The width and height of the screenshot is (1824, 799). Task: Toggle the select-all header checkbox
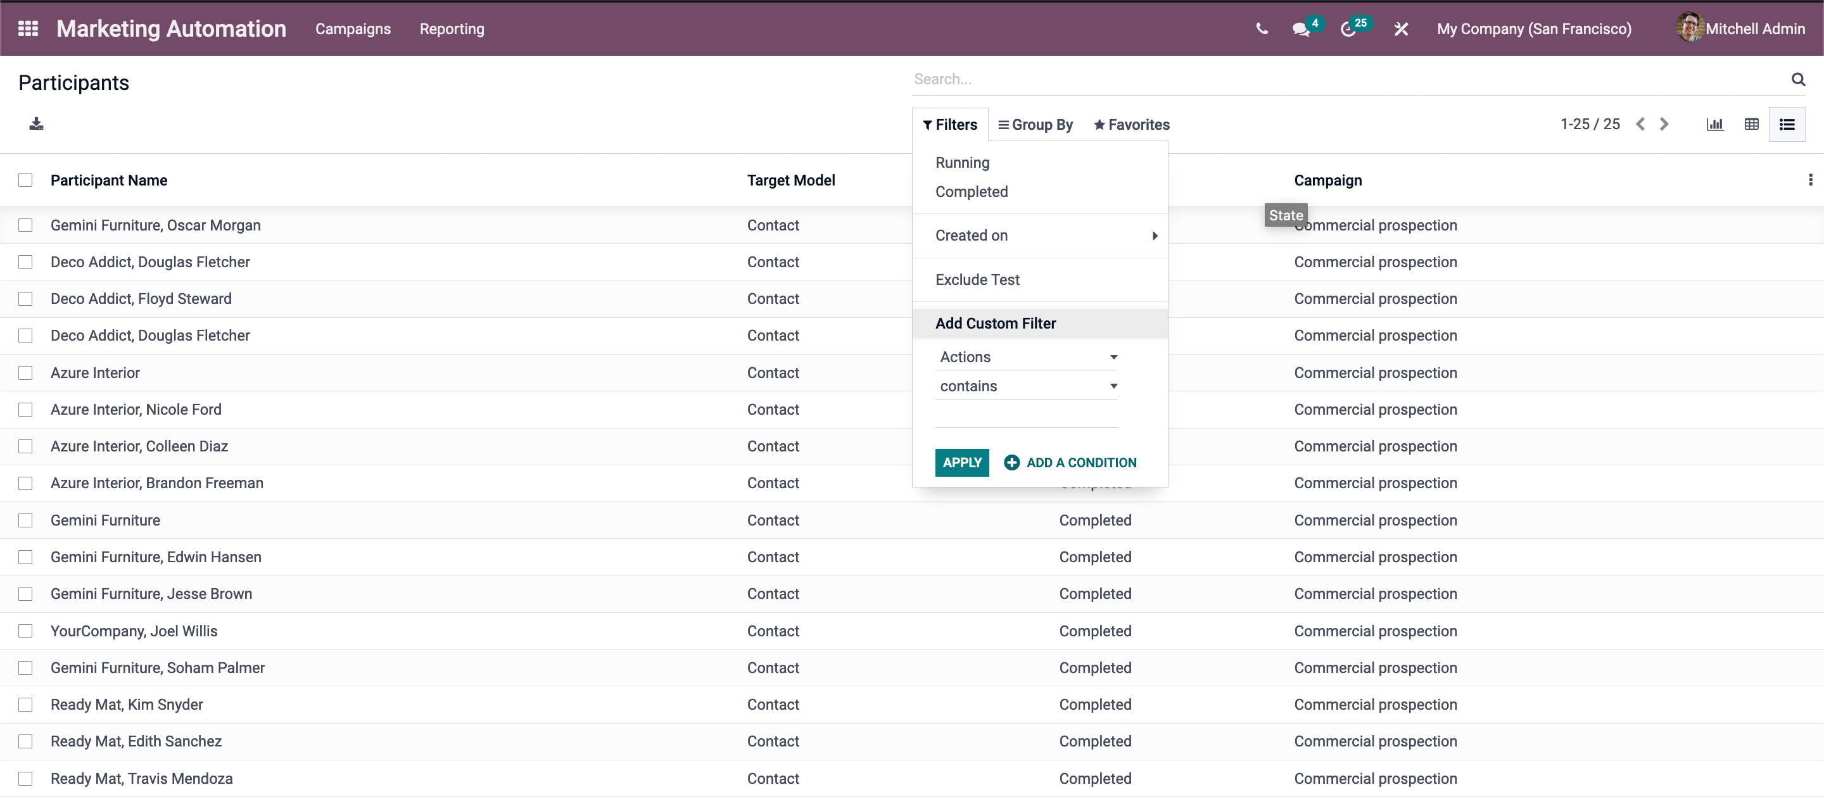(25, 180)
